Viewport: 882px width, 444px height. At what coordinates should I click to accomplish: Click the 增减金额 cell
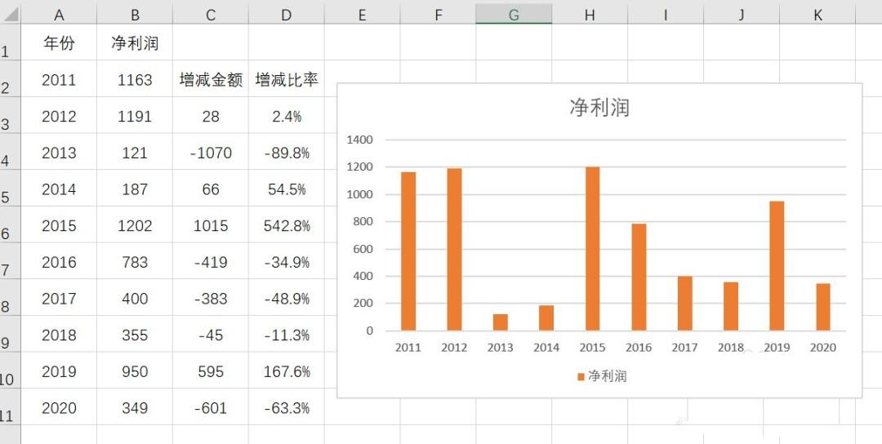(211, 80)
